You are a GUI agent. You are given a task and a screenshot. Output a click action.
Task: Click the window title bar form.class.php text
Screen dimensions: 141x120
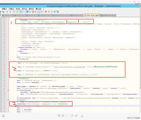tap(84, 6)
